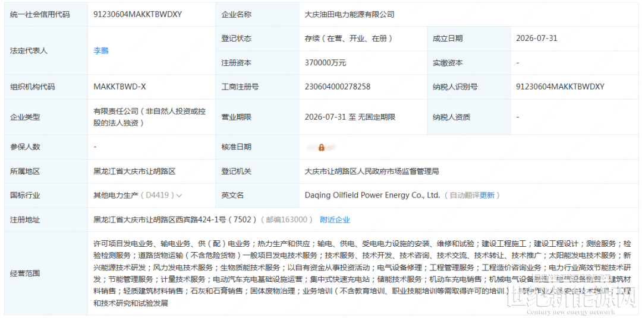Select the business scope paragraph starting 许可项目
642x318 pixels.
point(363,274)
